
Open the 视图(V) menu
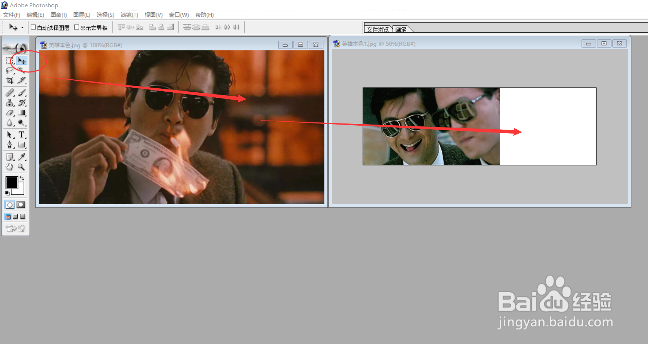tap(153, 15)
